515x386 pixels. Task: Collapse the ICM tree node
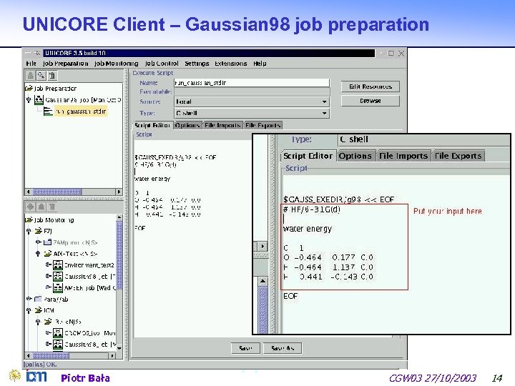coord(29,310)
